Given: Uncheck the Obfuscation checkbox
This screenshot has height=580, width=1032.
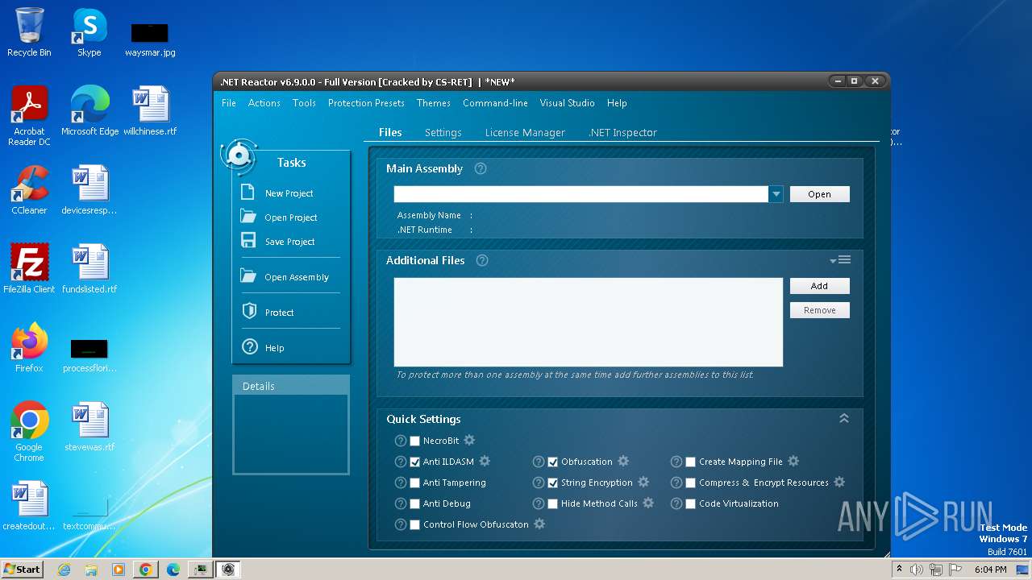Looking at the screenshot, I should (x=553, y=462).
